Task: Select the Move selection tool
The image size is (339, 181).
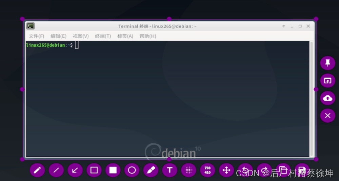Action: (x=226, y=170)
